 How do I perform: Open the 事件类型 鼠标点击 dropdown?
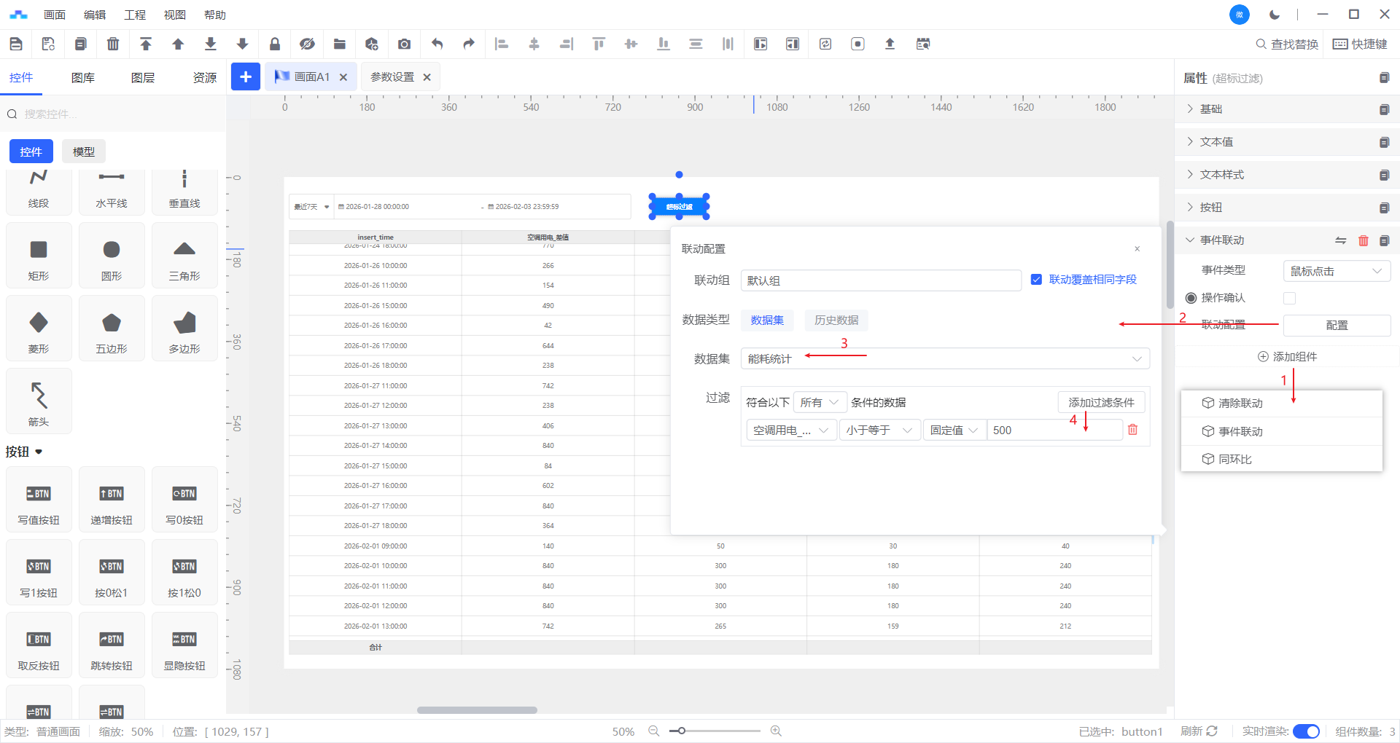1336,271
